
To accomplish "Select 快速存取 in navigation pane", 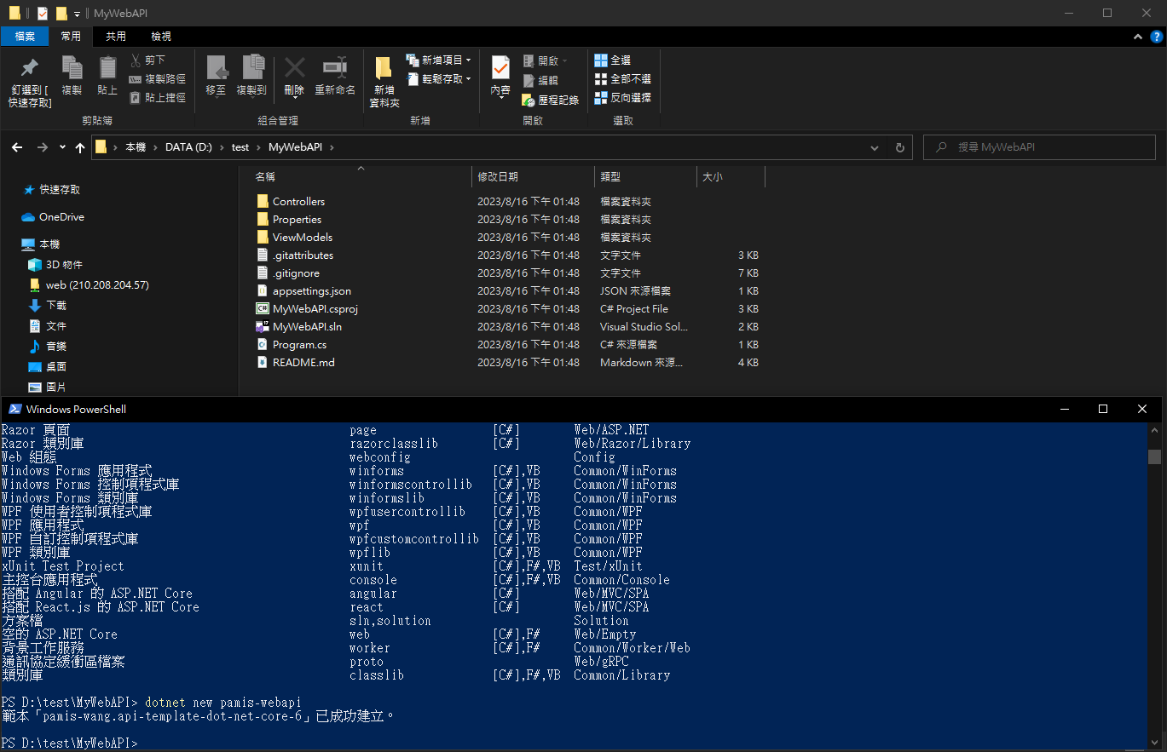I will [x=51, y=190].
